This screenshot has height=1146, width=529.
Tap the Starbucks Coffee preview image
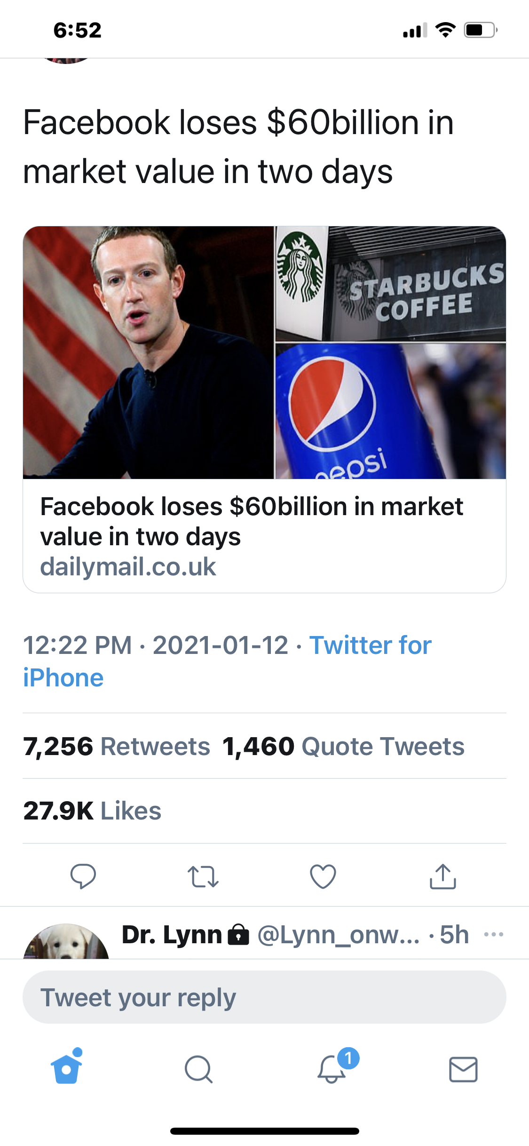[x=390, y=284]
